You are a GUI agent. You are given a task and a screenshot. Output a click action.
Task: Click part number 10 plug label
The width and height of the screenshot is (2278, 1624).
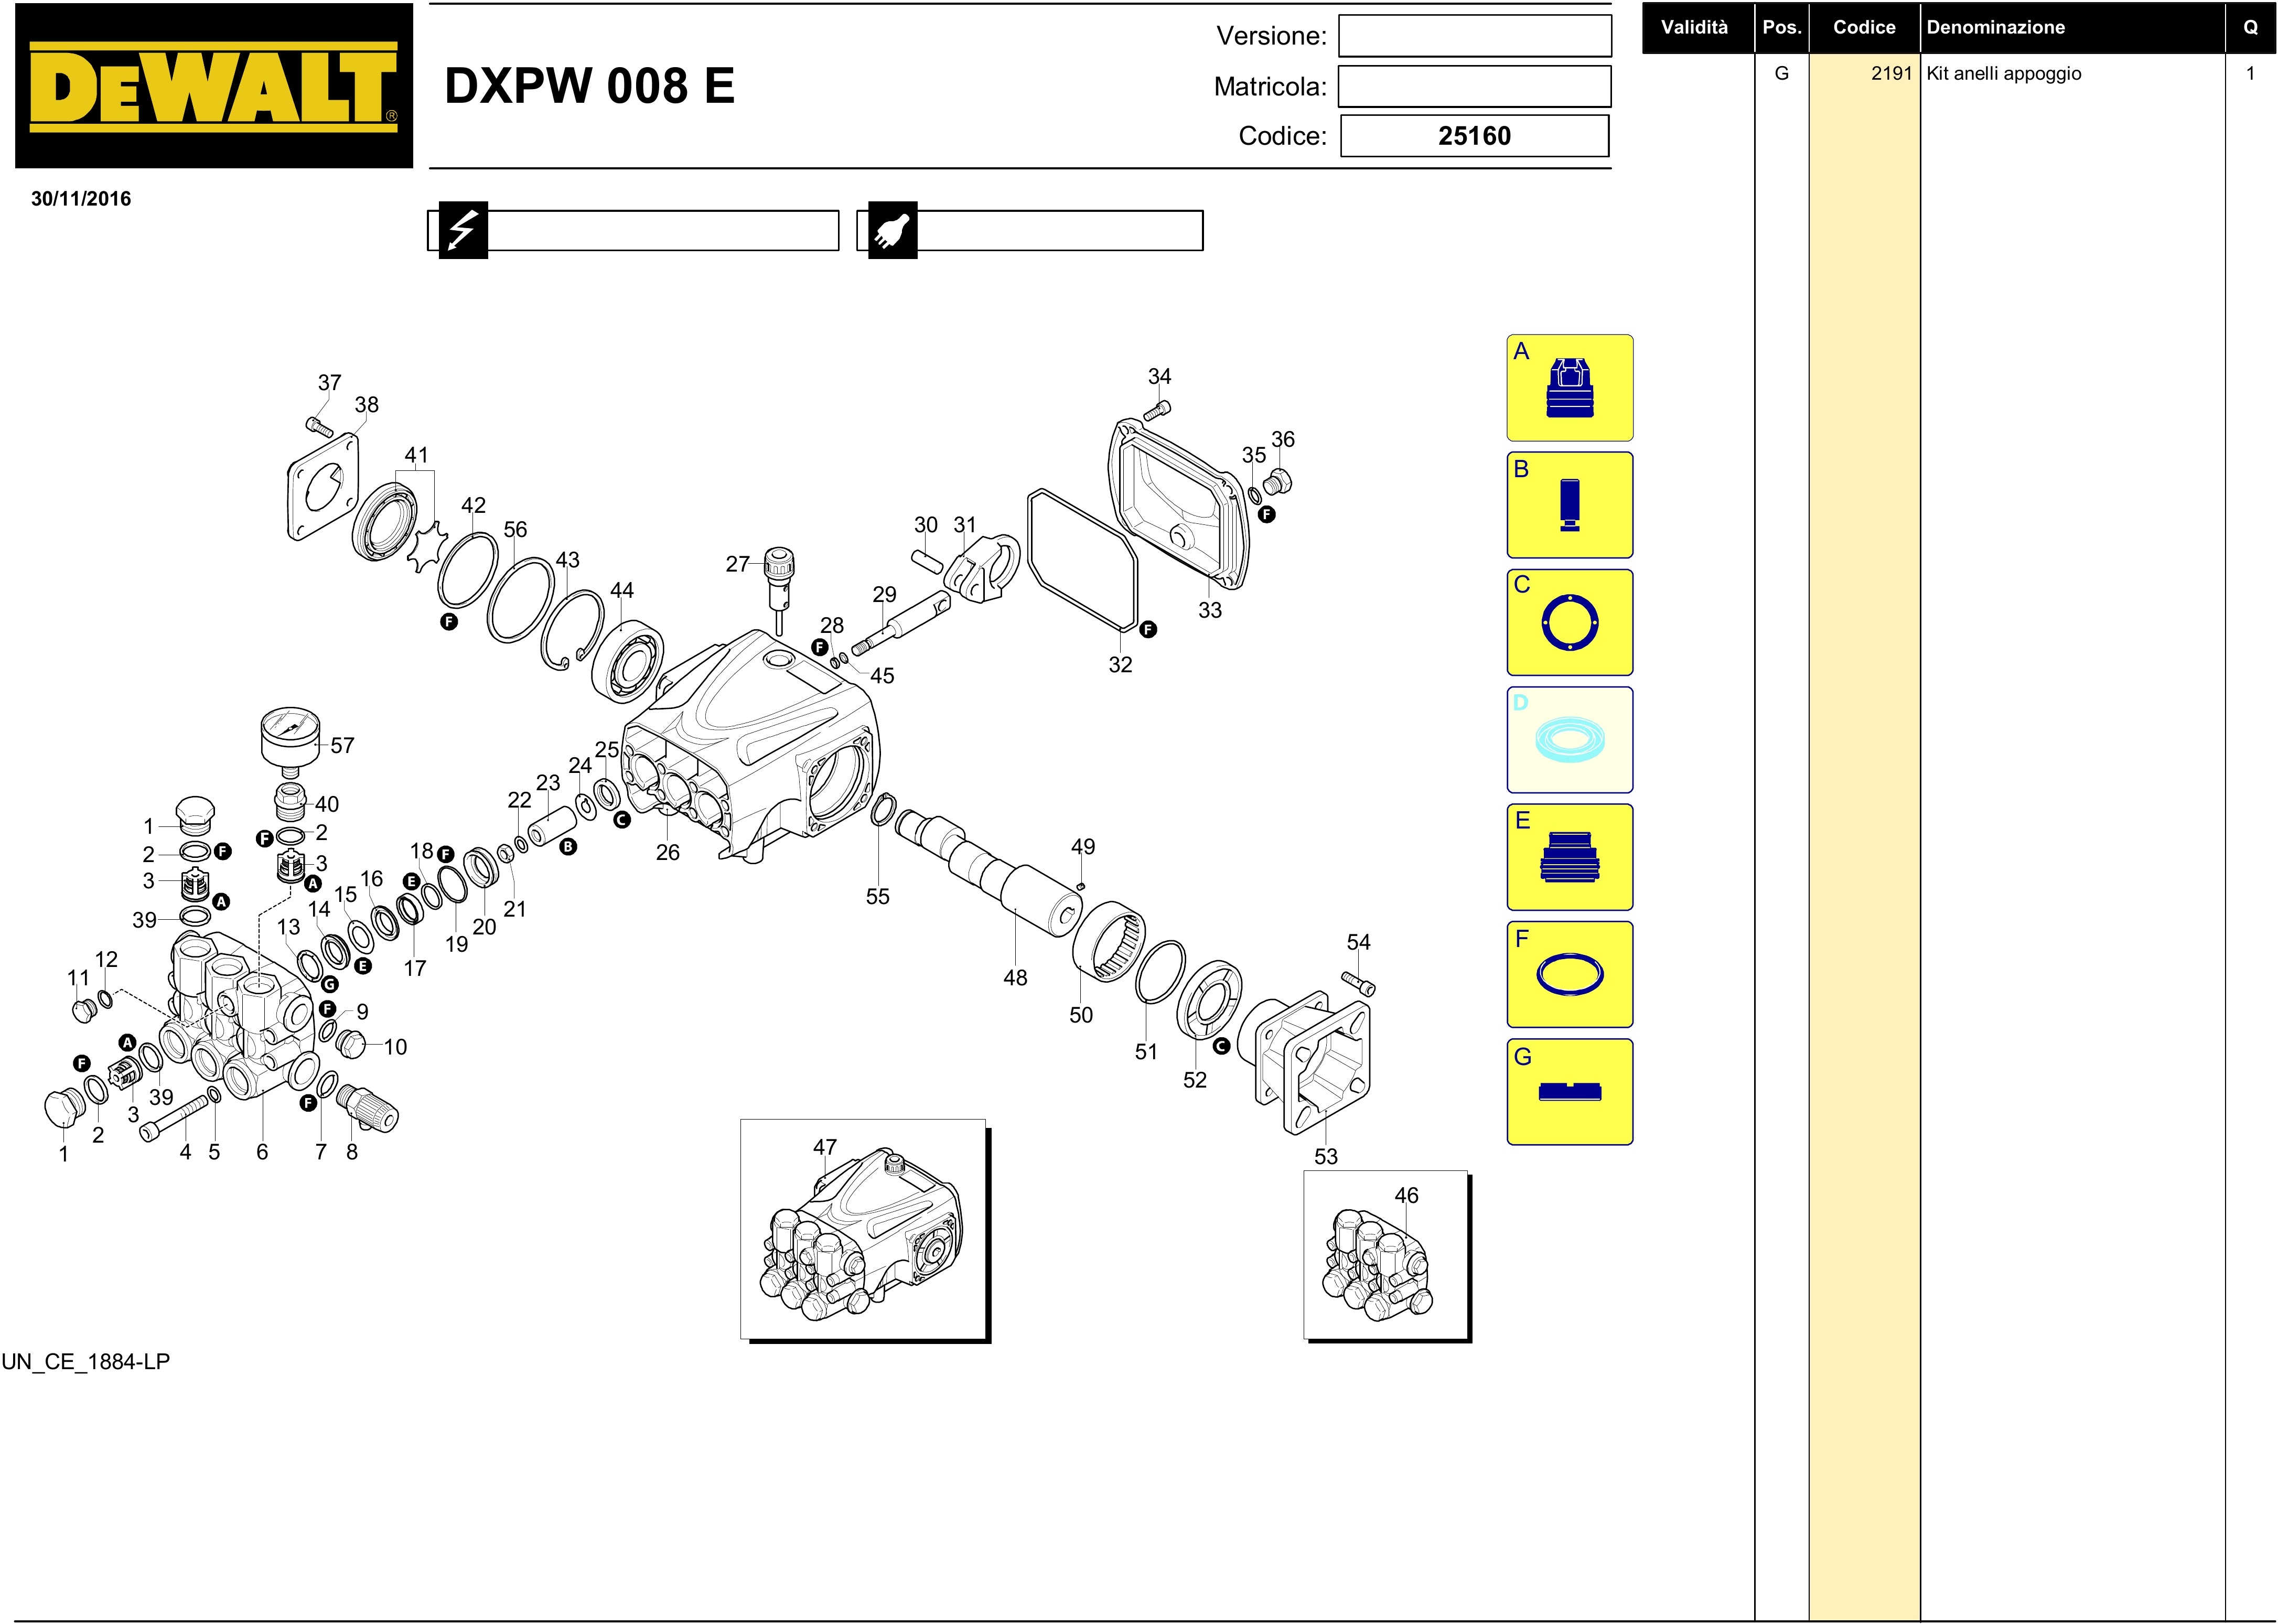tap(396, 1048)
